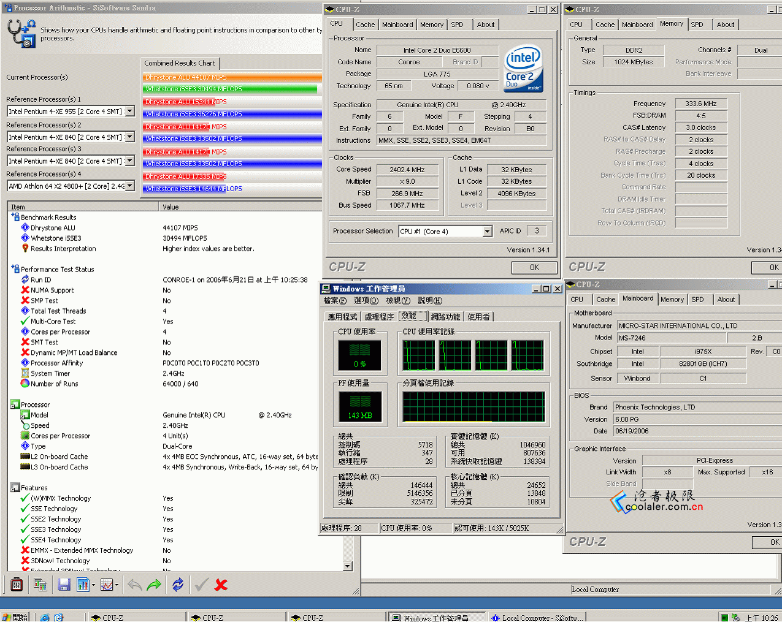Viewport: 782px width, 622px height.
Task: Click OK in the Mainboard tab CPU-Z window
Action: click(767, 542)
